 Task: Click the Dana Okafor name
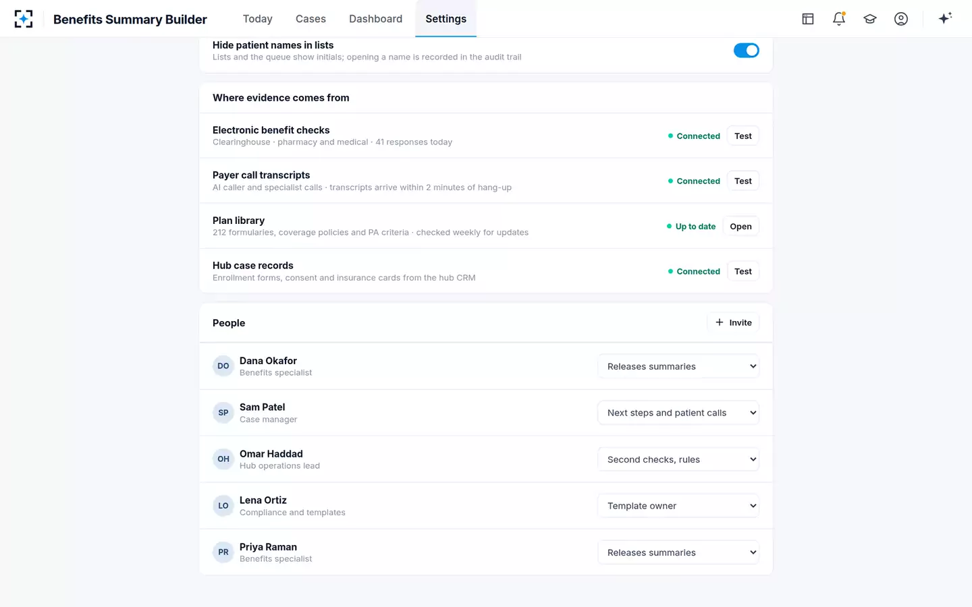point(268,361)
